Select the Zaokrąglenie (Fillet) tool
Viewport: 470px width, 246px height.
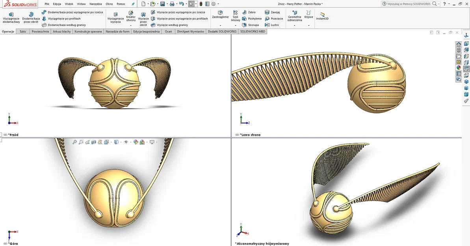[220, 15]
